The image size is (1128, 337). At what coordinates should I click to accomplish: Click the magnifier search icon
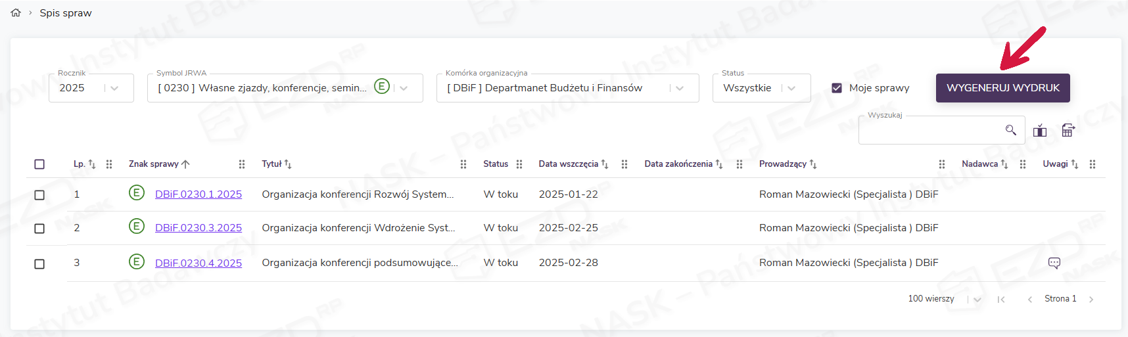(x=1010, y=130)
